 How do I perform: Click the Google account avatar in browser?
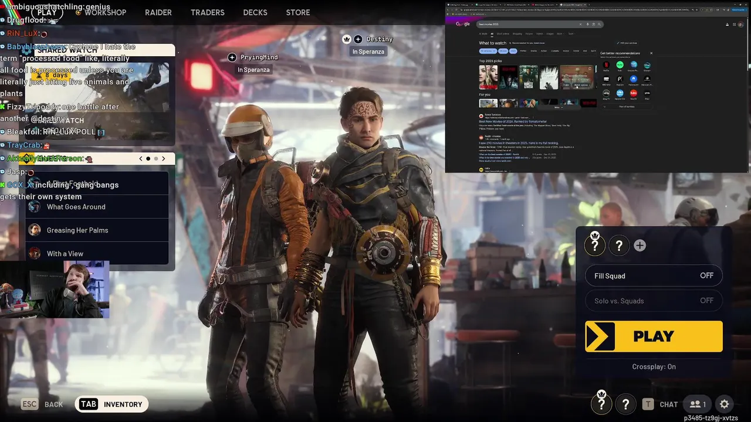tap(741, 24)
